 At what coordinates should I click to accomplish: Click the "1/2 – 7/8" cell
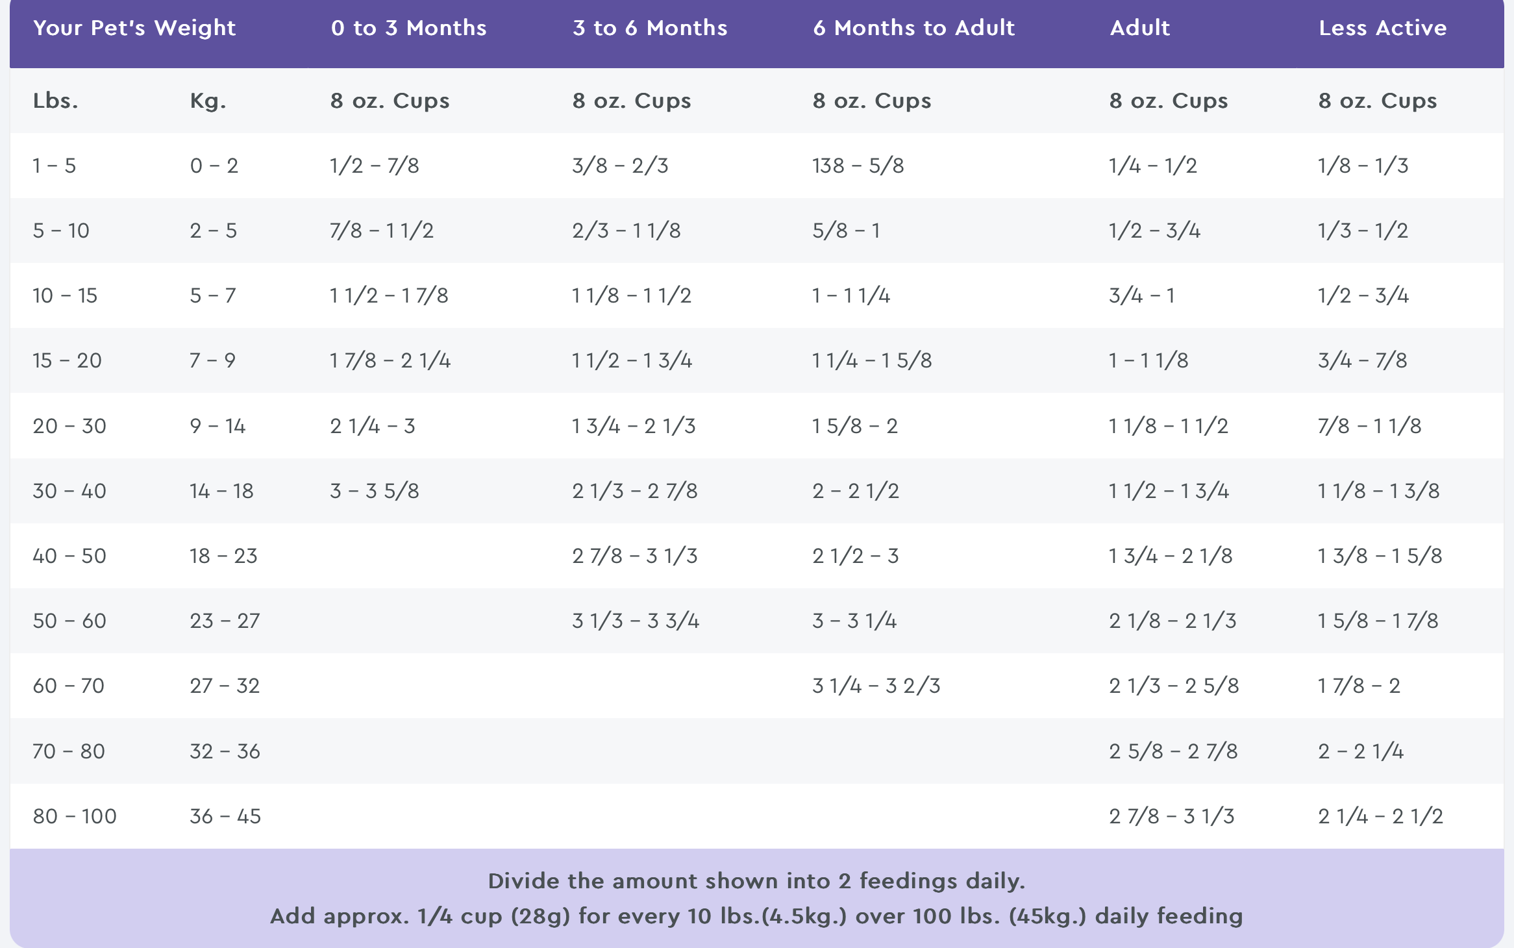(x=374, y=166)
